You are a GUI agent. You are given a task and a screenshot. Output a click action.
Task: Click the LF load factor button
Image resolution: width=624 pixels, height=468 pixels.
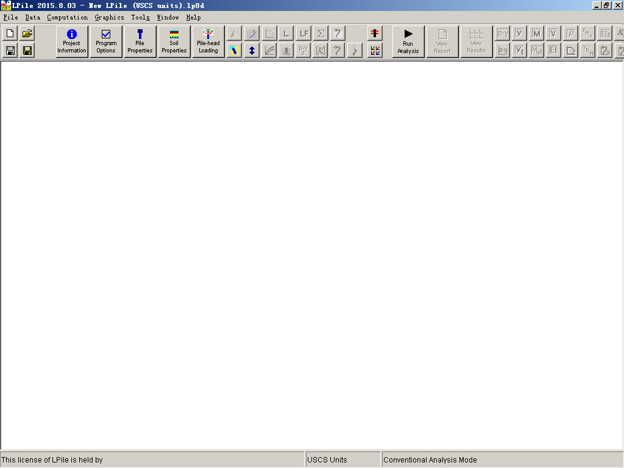303,34
